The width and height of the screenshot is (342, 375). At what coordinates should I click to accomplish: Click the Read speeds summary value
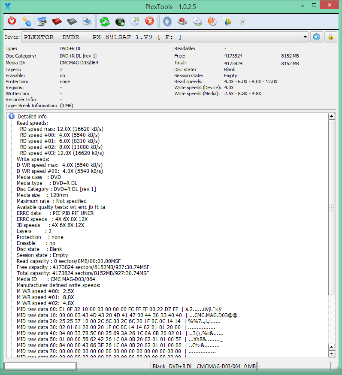tap(251, 82)
